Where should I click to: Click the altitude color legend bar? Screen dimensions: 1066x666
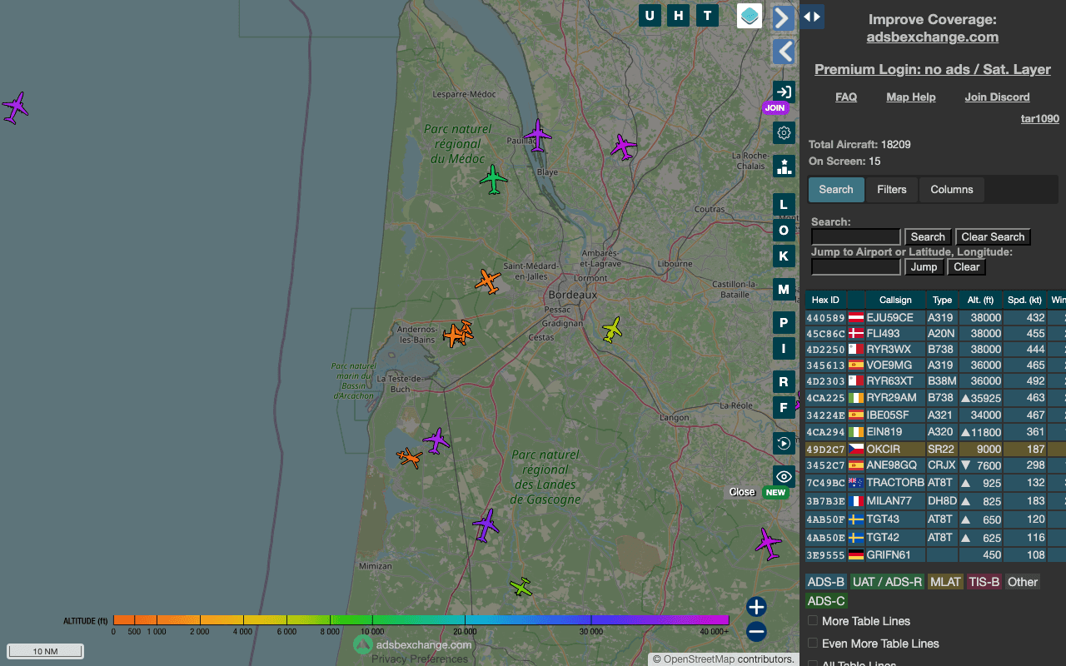(421, 619)
